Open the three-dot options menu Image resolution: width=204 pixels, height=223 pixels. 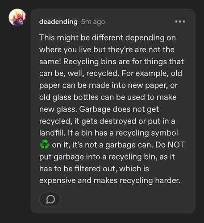tap(180, 21)
